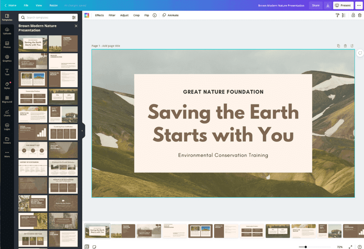Open the File menu

pyautogui.click(x=26, y=5)
